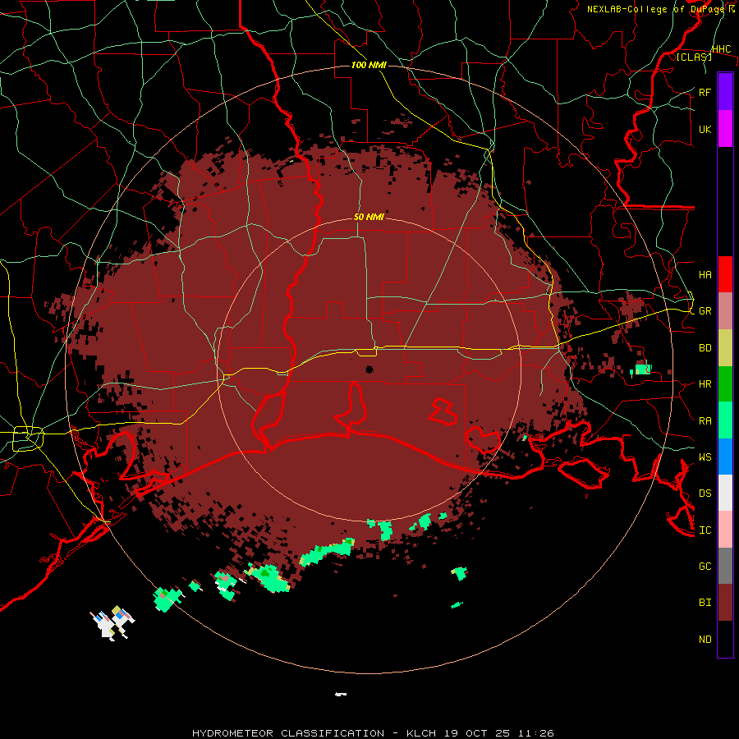Click the UK legend label
Image resolution: width=739 pixels, height=739 pixels.
click(x=705, y=129)
